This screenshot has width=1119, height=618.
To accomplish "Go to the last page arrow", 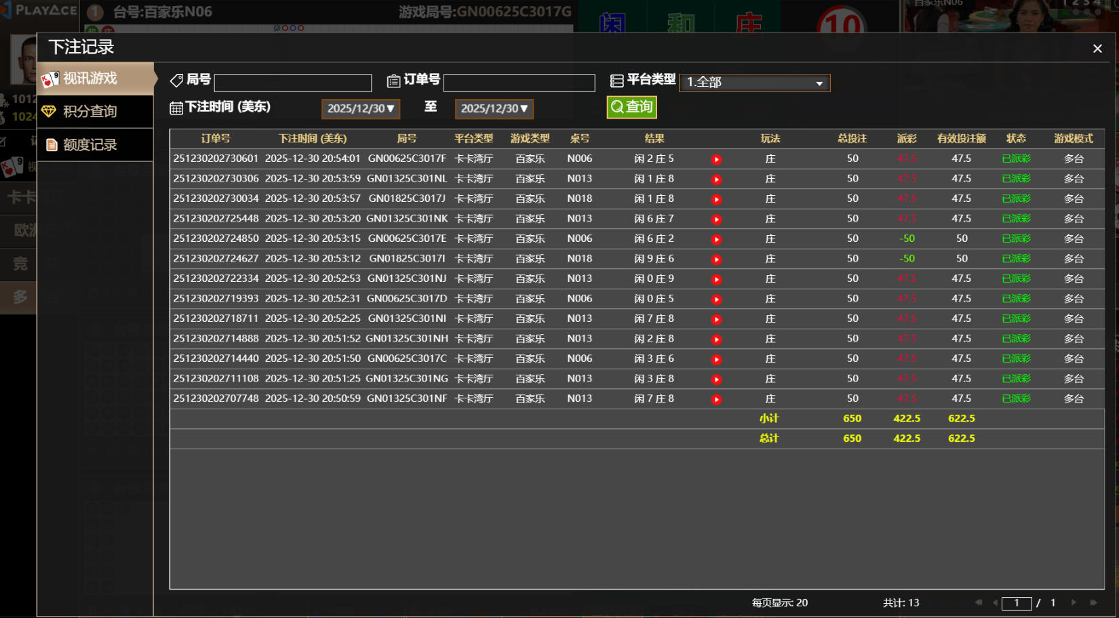I will pyautogui.click(x=1093, y=602).
